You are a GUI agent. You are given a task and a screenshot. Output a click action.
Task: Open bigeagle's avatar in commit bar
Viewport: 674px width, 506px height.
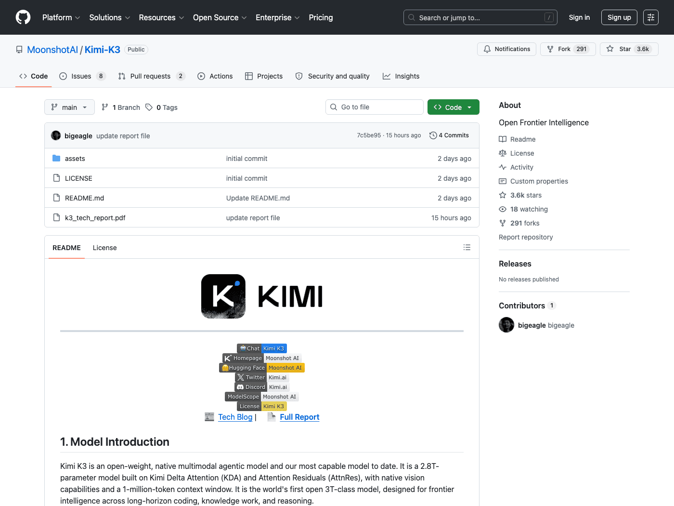click(56, 135)
